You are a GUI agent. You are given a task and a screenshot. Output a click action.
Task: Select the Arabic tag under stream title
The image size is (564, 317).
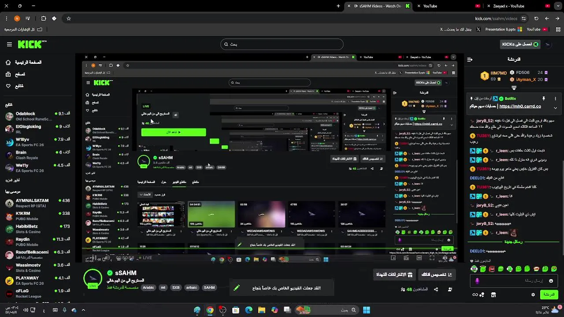pos(148,288)
